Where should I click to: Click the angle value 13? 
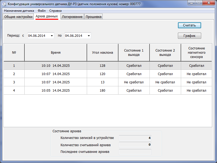pyautogui.click(x=103, y=82)
